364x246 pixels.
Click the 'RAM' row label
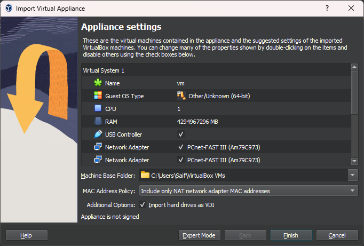(111, 122)
